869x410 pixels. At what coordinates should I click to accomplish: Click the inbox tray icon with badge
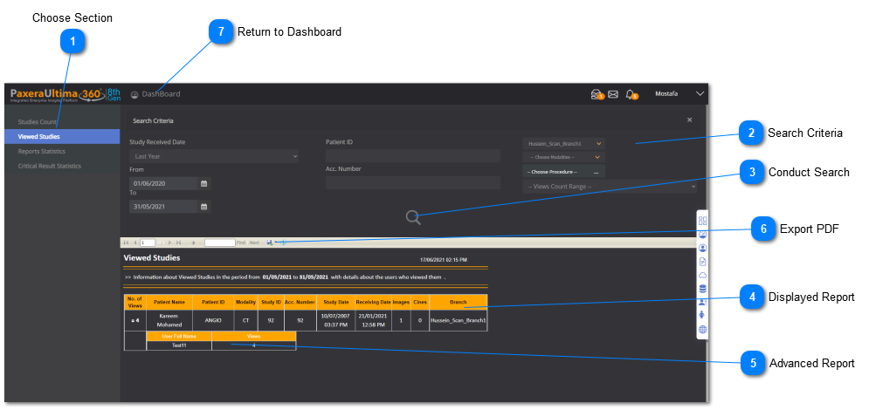point(597,94)
